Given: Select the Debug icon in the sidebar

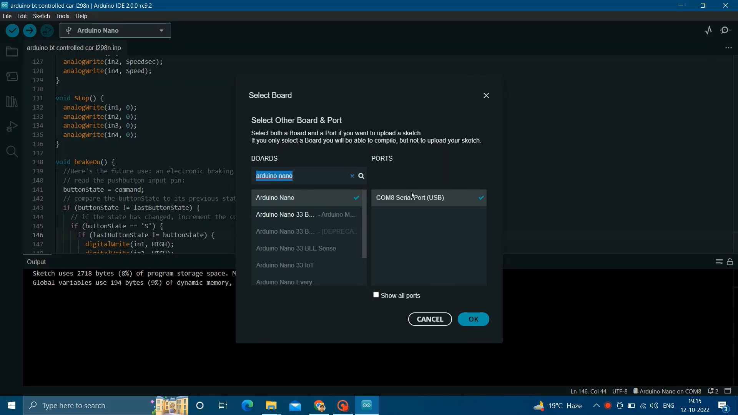Looking at the screenshot, I should point(12,126).
